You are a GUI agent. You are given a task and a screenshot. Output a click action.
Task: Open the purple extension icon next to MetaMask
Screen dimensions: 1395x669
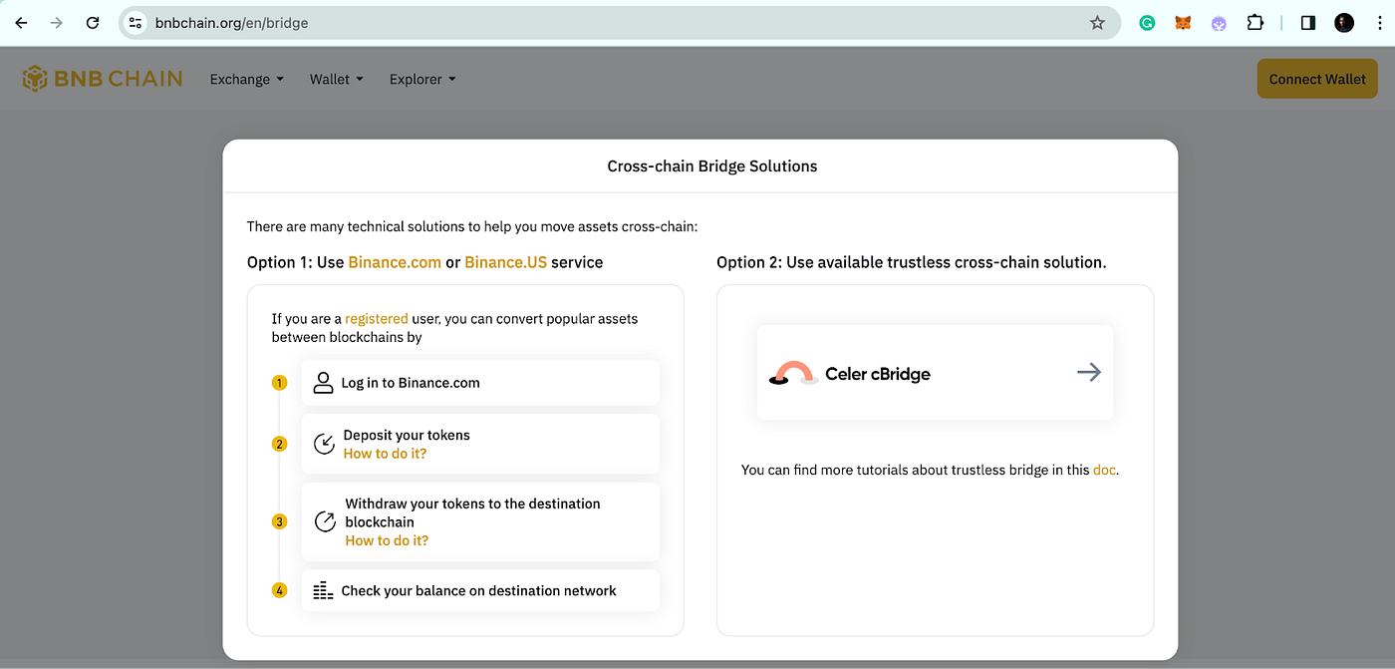[x=1219, y=23]
